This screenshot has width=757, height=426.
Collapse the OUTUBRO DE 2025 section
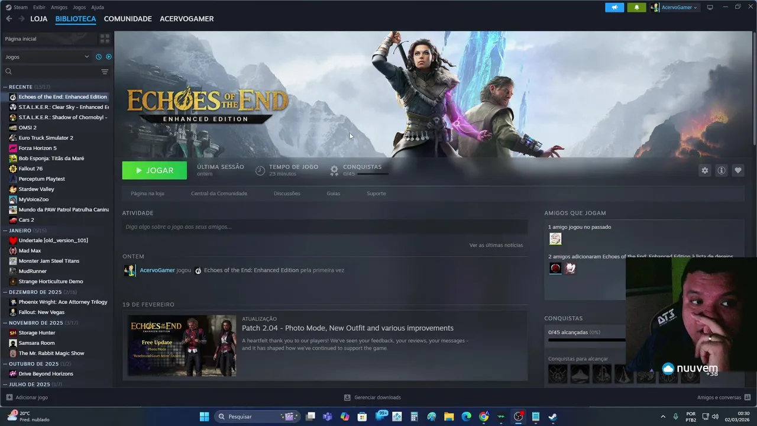coord(5,363)
